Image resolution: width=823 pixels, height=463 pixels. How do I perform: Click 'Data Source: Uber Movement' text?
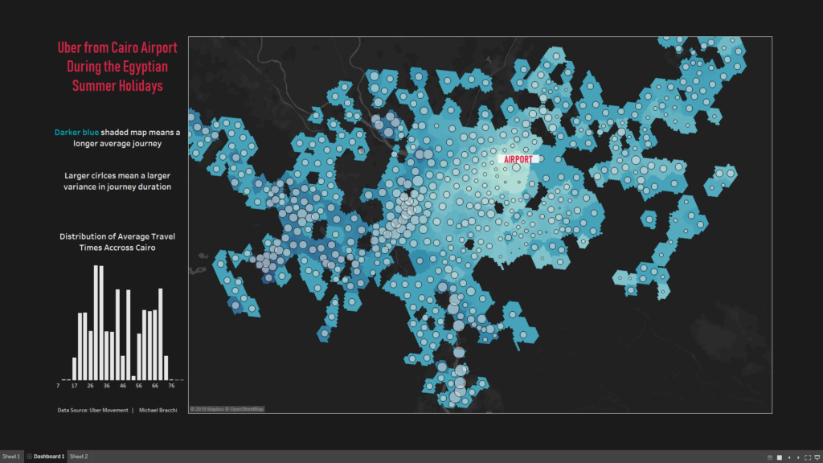(x=93, y=411)
